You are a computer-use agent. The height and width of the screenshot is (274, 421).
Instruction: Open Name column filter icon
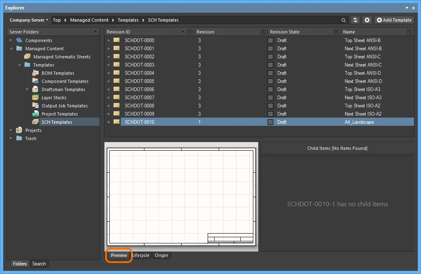pyautogui.click(x=410, y=32)
